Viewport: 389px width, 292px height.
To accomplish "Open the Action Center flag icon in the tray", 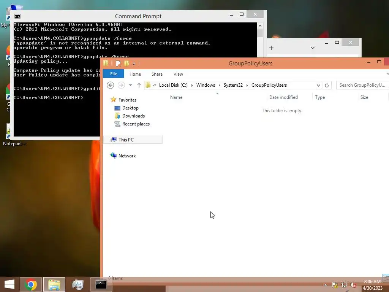I will click(x=335, y=285).
